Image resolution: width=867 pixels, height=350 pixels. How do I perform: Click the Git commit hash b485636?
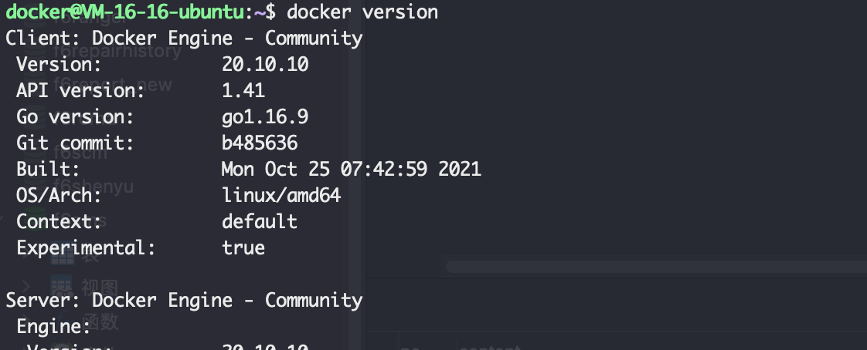[x=260, y=143]
